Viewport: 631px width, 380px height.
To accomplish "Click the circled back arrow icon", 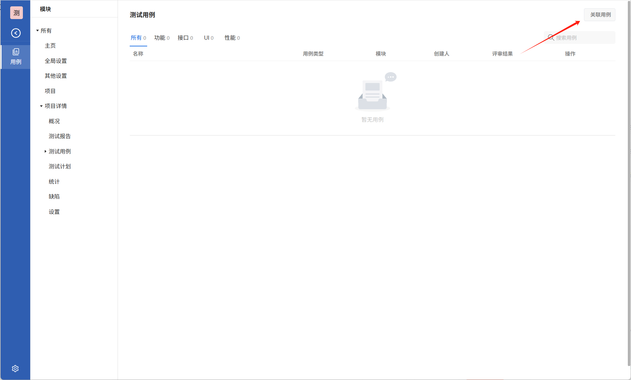I will tap(16, 33).
